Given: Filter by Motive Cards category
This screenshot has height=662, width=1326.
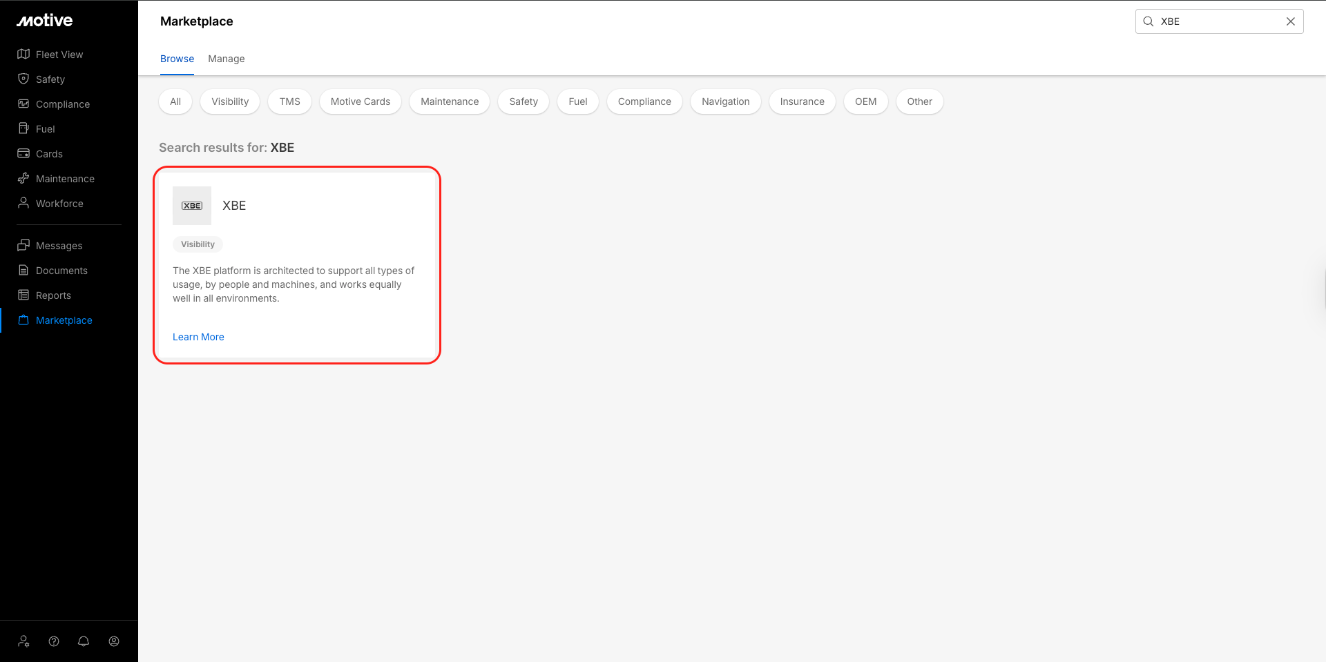Looking at the screenshot, I should 361,101.
